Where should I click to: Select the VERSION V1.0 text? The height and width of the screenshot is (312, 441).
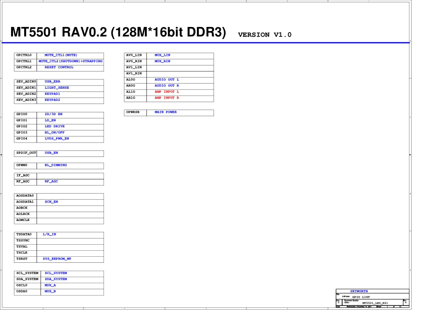pos(265,35)
